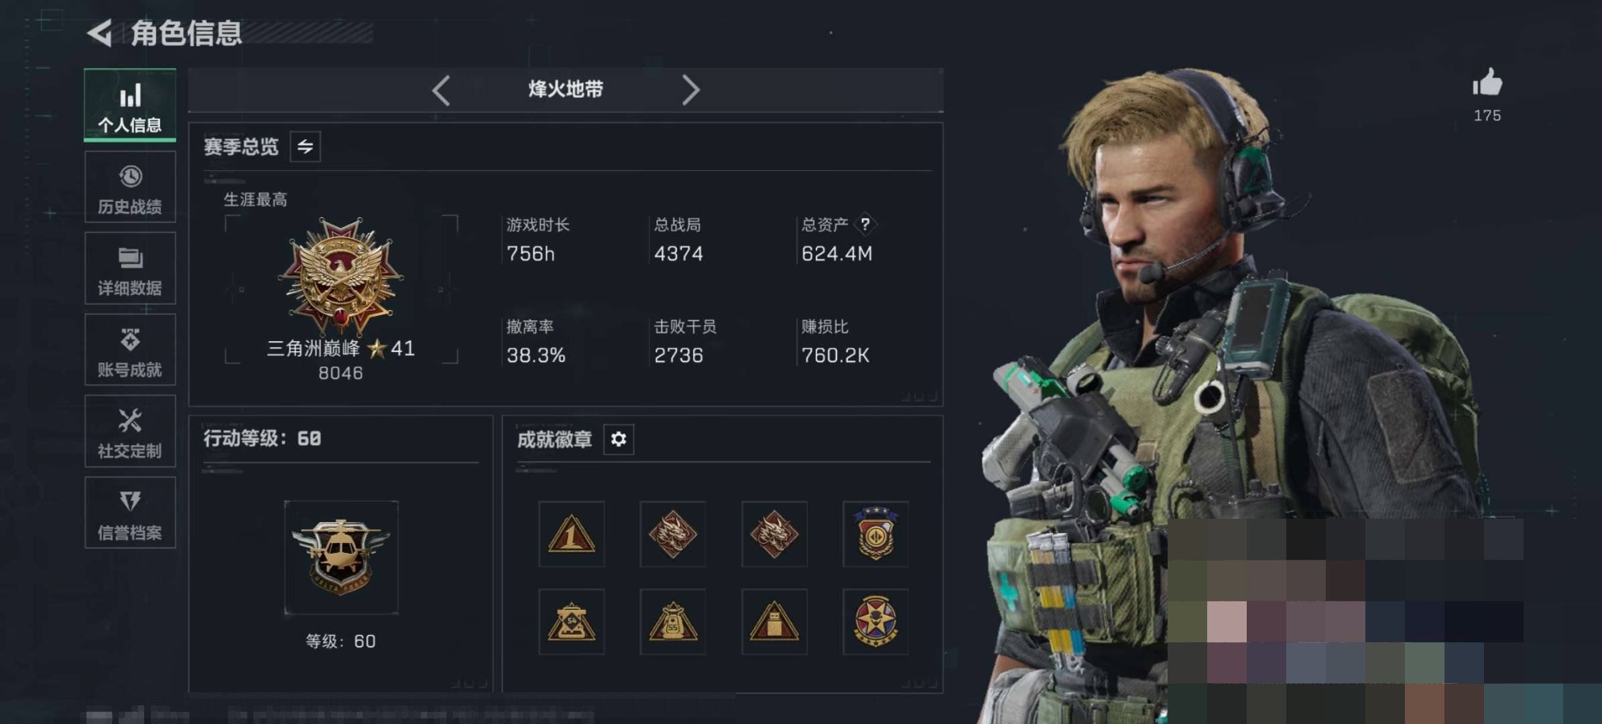This screenshot has height=724, width=1602.
Task: Go back using the arrow beside 角色信息
Action: [x=99, y=33]
